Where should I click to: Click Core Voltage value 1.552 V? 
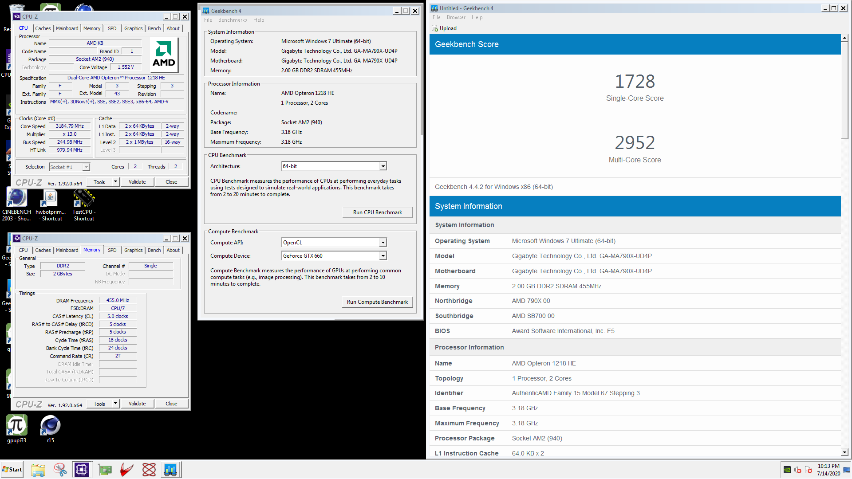coord(126,67)
